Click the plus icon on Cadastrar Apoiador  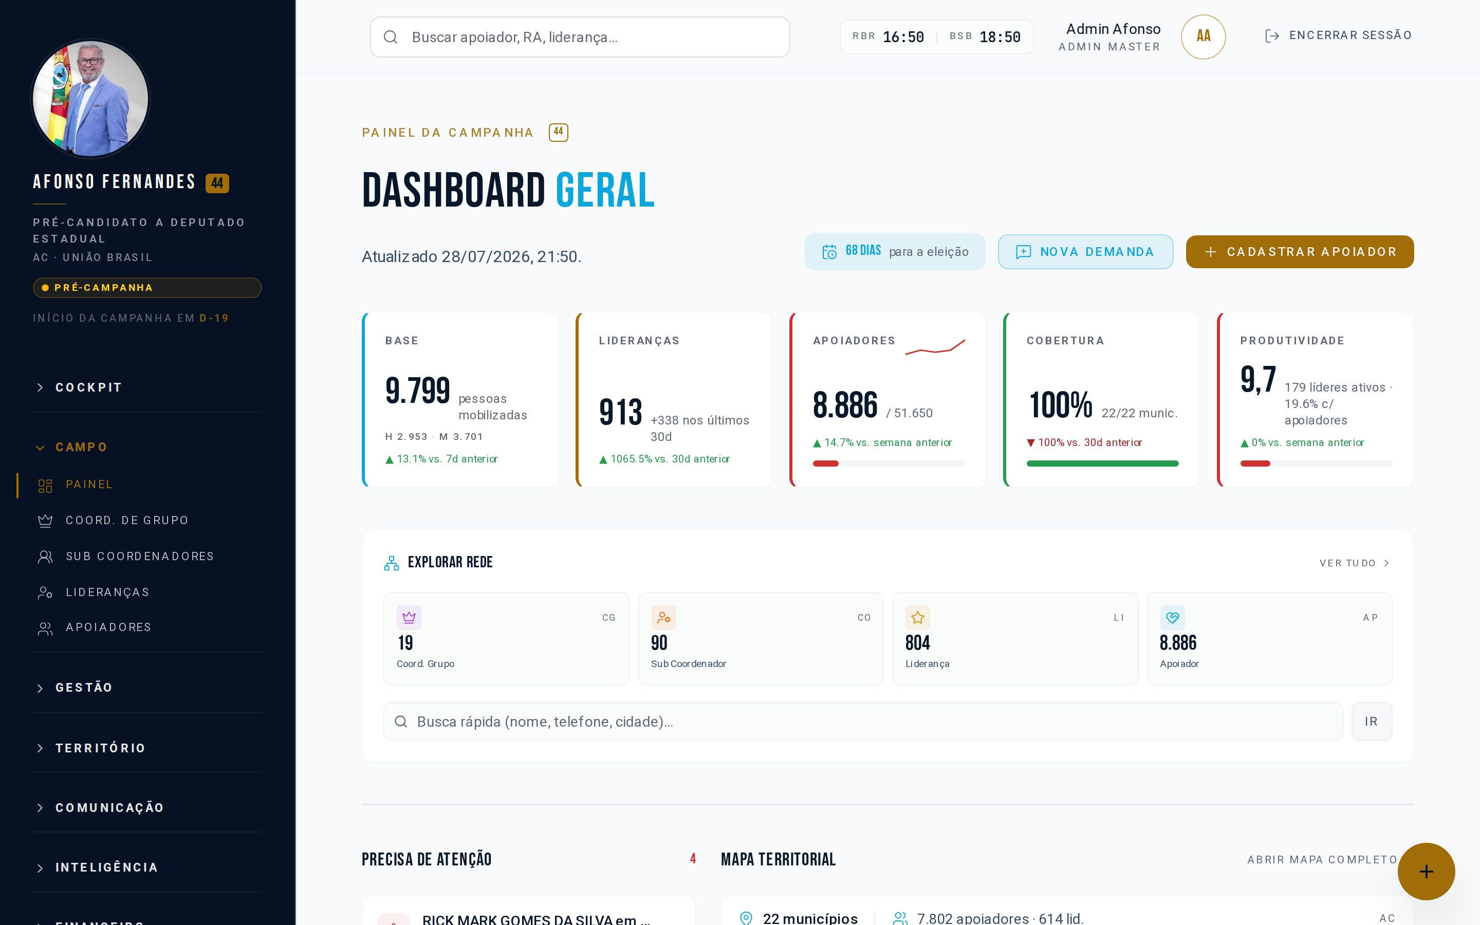(1210, 252)
